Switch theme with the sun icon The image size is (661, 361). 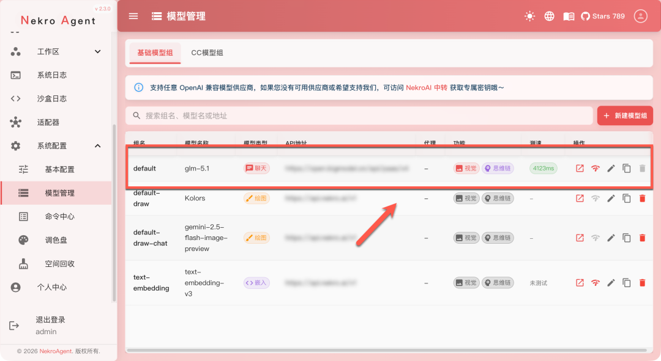pyautogui.click(x=529, y=16)
